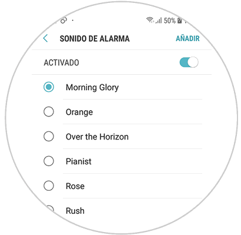This screenshot has width=241, height=235.
Task: Choose the Morning Glory ringtone label
Action: click(92, 87)
